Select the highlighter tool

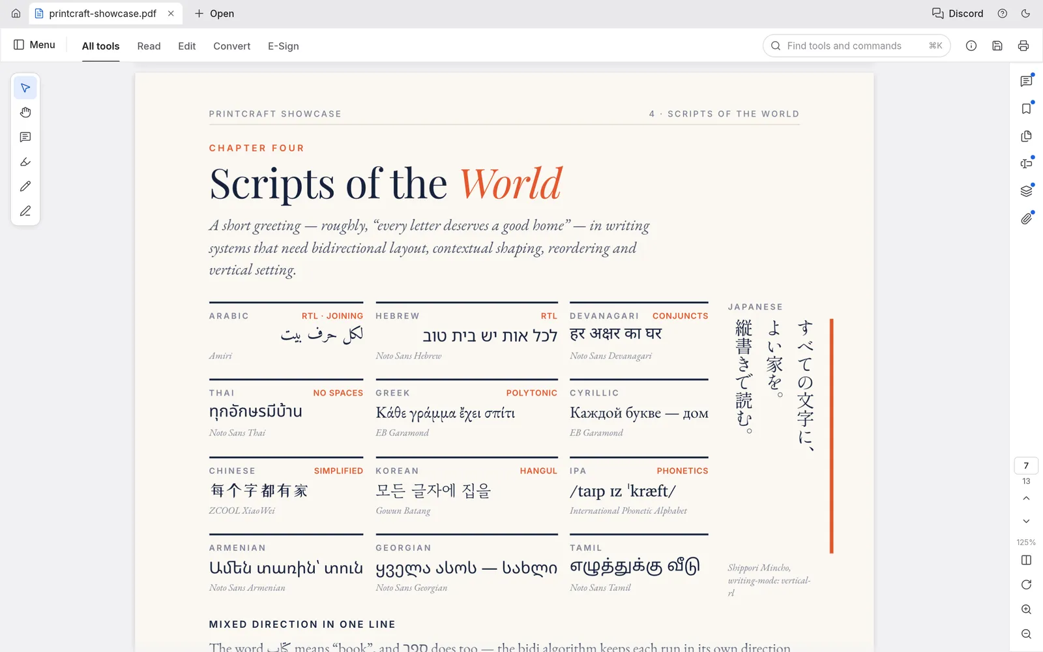[25, 162]
